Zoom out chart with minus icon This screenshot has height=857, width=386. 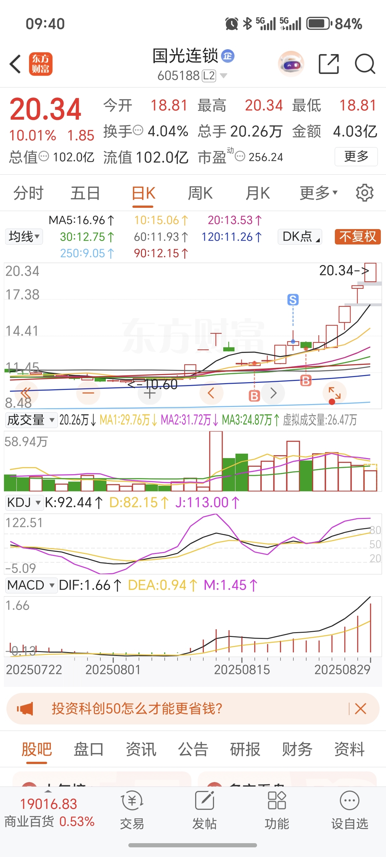[x=88, y=393]
